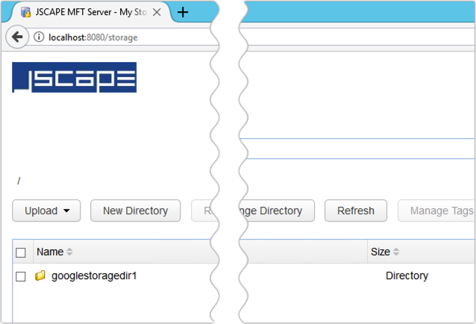Click the Name column sort arrows
Image resolution: width=476 pixels, height=324 pixels.
70,252
